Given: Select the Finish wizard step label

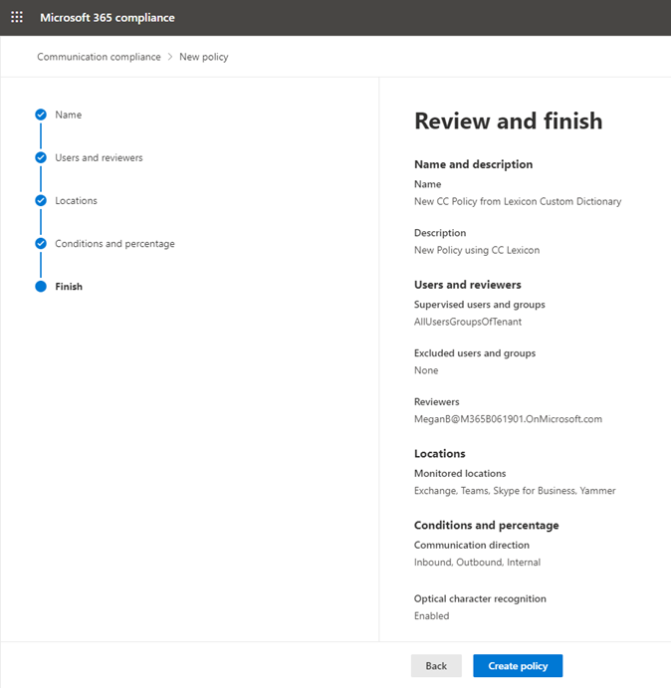Looking at the screenshot, I should [x=69, y=287].
